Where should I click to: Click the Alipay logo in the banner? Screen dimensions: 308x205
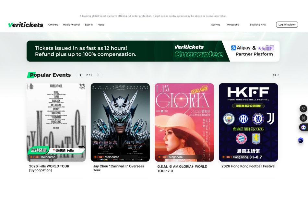click(x=241, y=48)
